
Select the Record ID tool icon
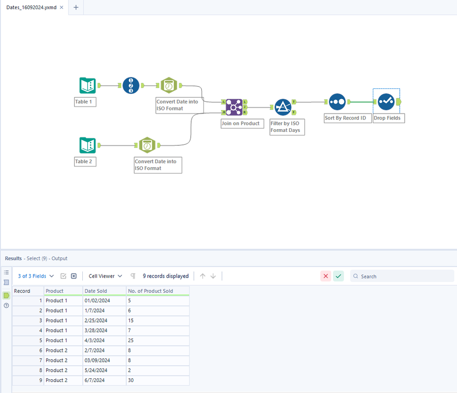coord(131,86)
